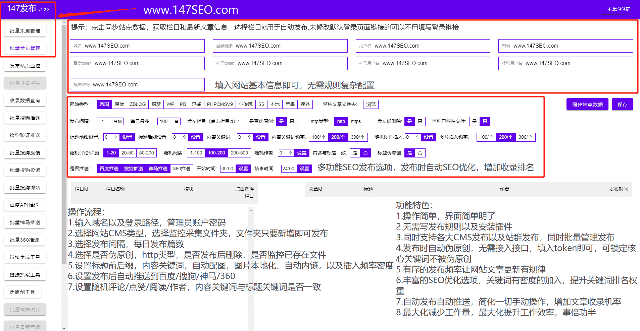The width and height of the screenshot is (640, 331).
Task: Select 200/个 content keyword density
Action: 338,137
